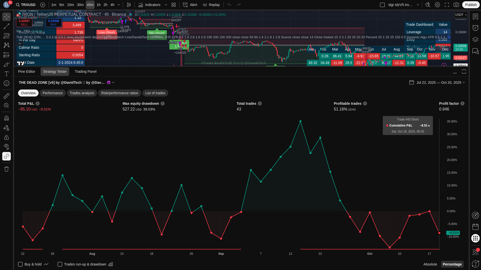Image resolution: width=481 pixels, height=270 pixels.
Task: Open the List of trades tab
Action: tap(155, 93)
